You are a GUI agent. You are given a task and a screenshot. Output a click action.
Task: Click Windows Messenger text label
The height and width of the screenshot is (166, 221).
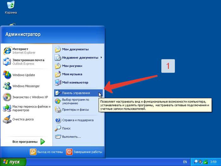[26, 86]
